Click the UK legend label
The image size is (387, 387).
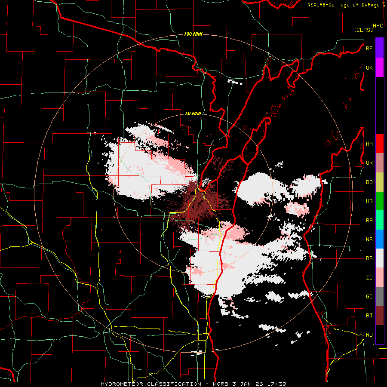(x=369, y=68)
